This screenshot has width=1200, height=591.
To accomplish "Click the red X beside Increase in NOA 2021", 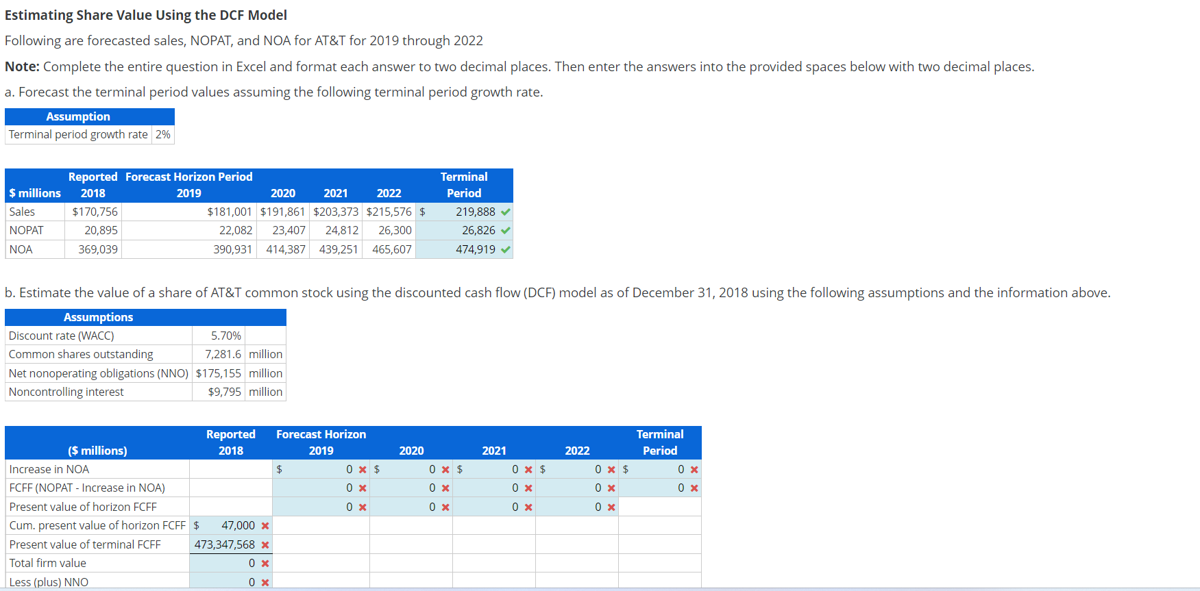I will pos(528,469).
